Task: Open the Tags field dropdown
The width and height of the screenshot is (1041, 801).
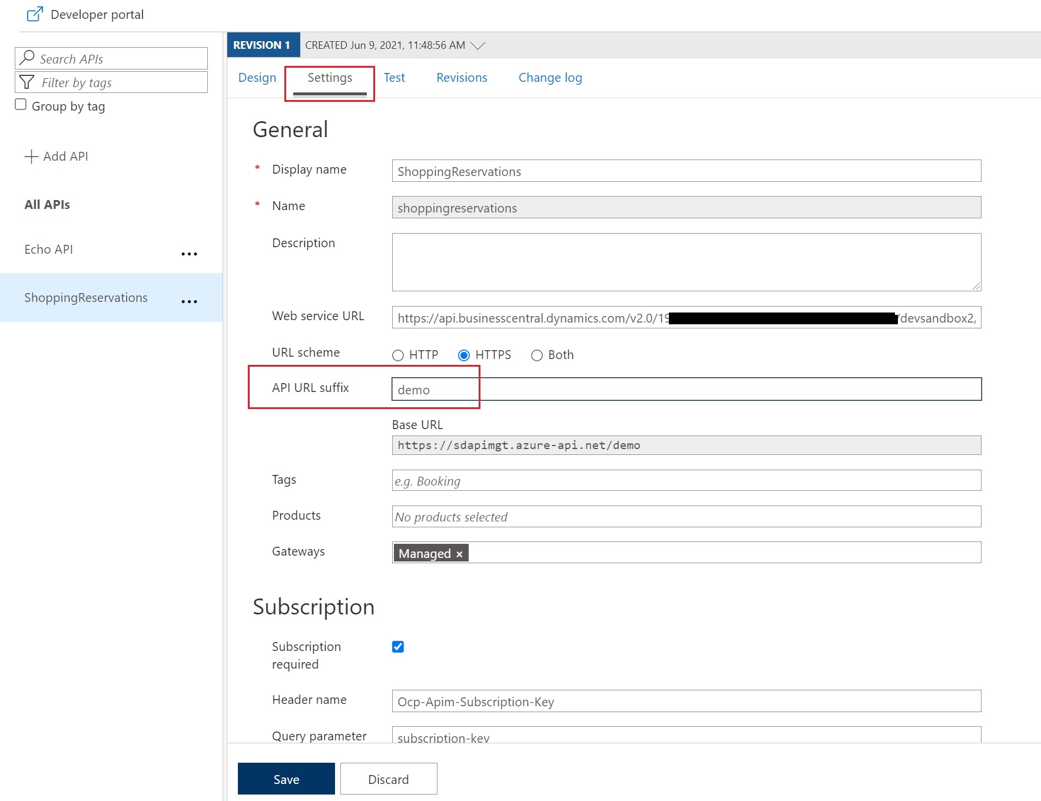Action: click(686, 481)
